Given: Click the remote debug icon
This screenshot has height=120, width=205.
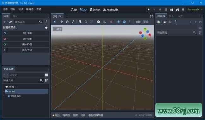Looking at the screenshot, I should (x=166, y=9).
